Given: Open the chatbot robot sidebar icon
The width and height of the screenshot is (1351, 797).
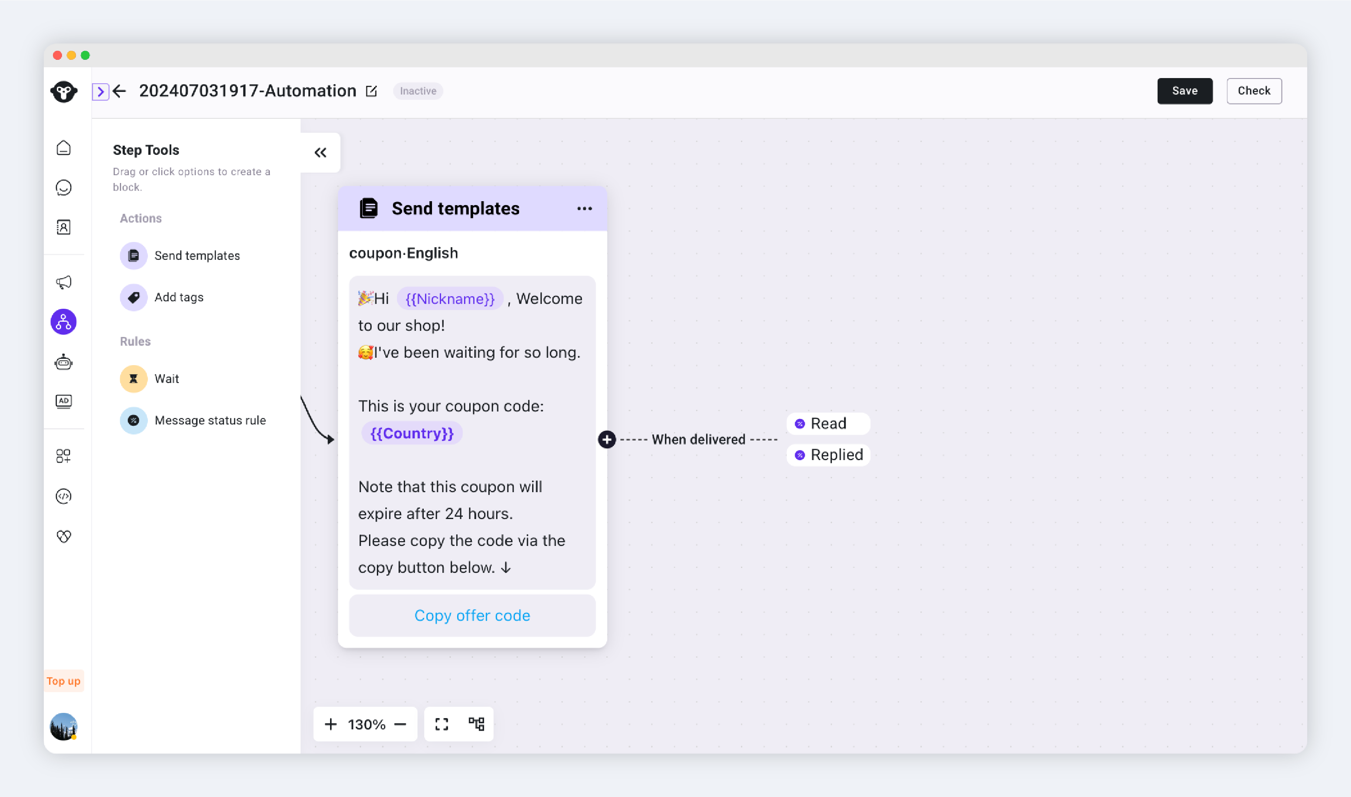Looking at the screenshot, I should (x=63, y=363).
